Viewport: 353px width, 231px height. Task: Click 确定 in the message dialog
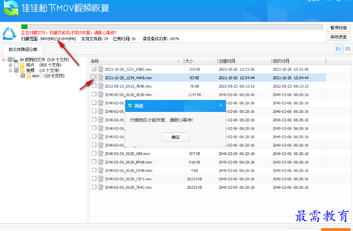click(x=176, y=137)
